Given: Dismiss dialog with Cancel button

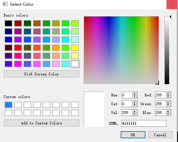Looking at the screenshot, I should tap(160, 135).
